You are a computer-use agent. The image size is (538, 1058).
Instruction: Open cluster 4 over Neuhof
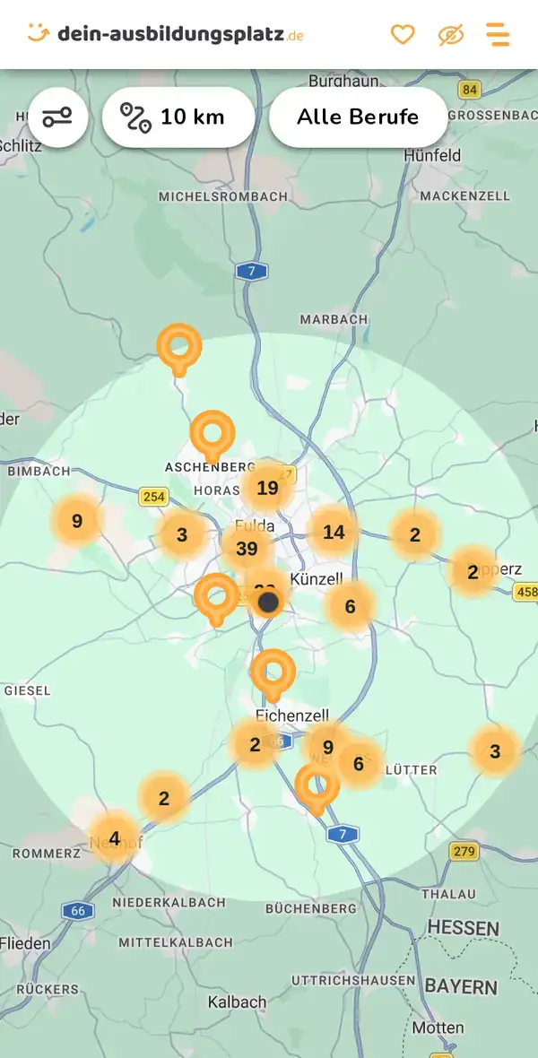pyautogui.click(x=114, y=838)
